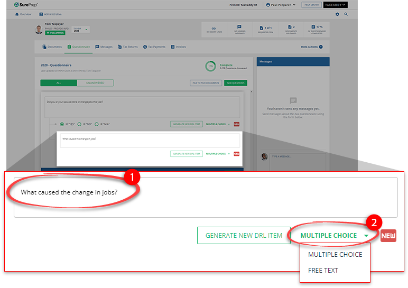Switch to the Tax Payments tab

click(154, 47)
